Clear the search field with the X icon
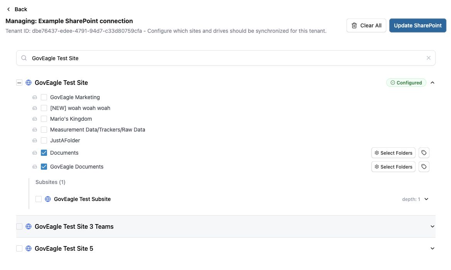Screen dimensions: 451x270 pyautogui.click(x=428, y=58)
